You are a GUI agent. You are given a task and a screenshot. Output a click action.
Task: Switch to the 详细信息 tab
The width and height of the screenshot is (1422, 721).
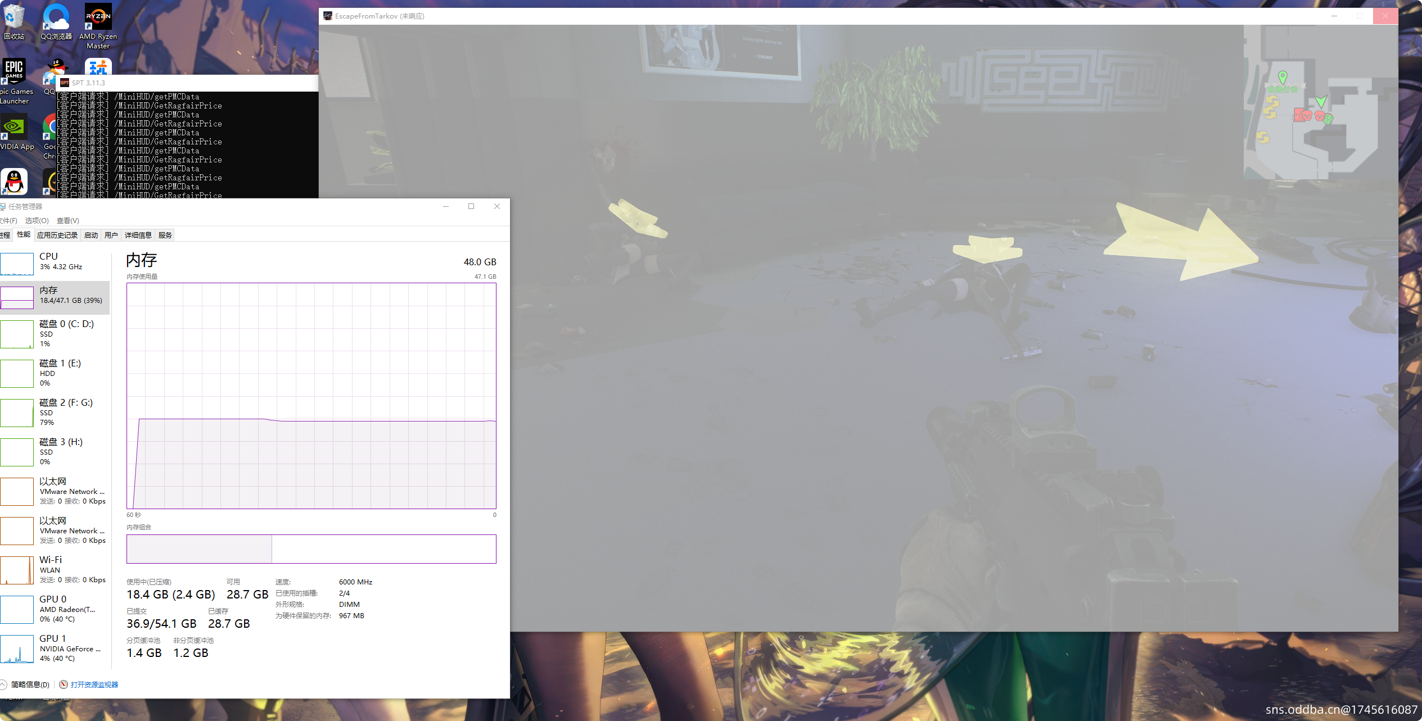pos(138,235)
